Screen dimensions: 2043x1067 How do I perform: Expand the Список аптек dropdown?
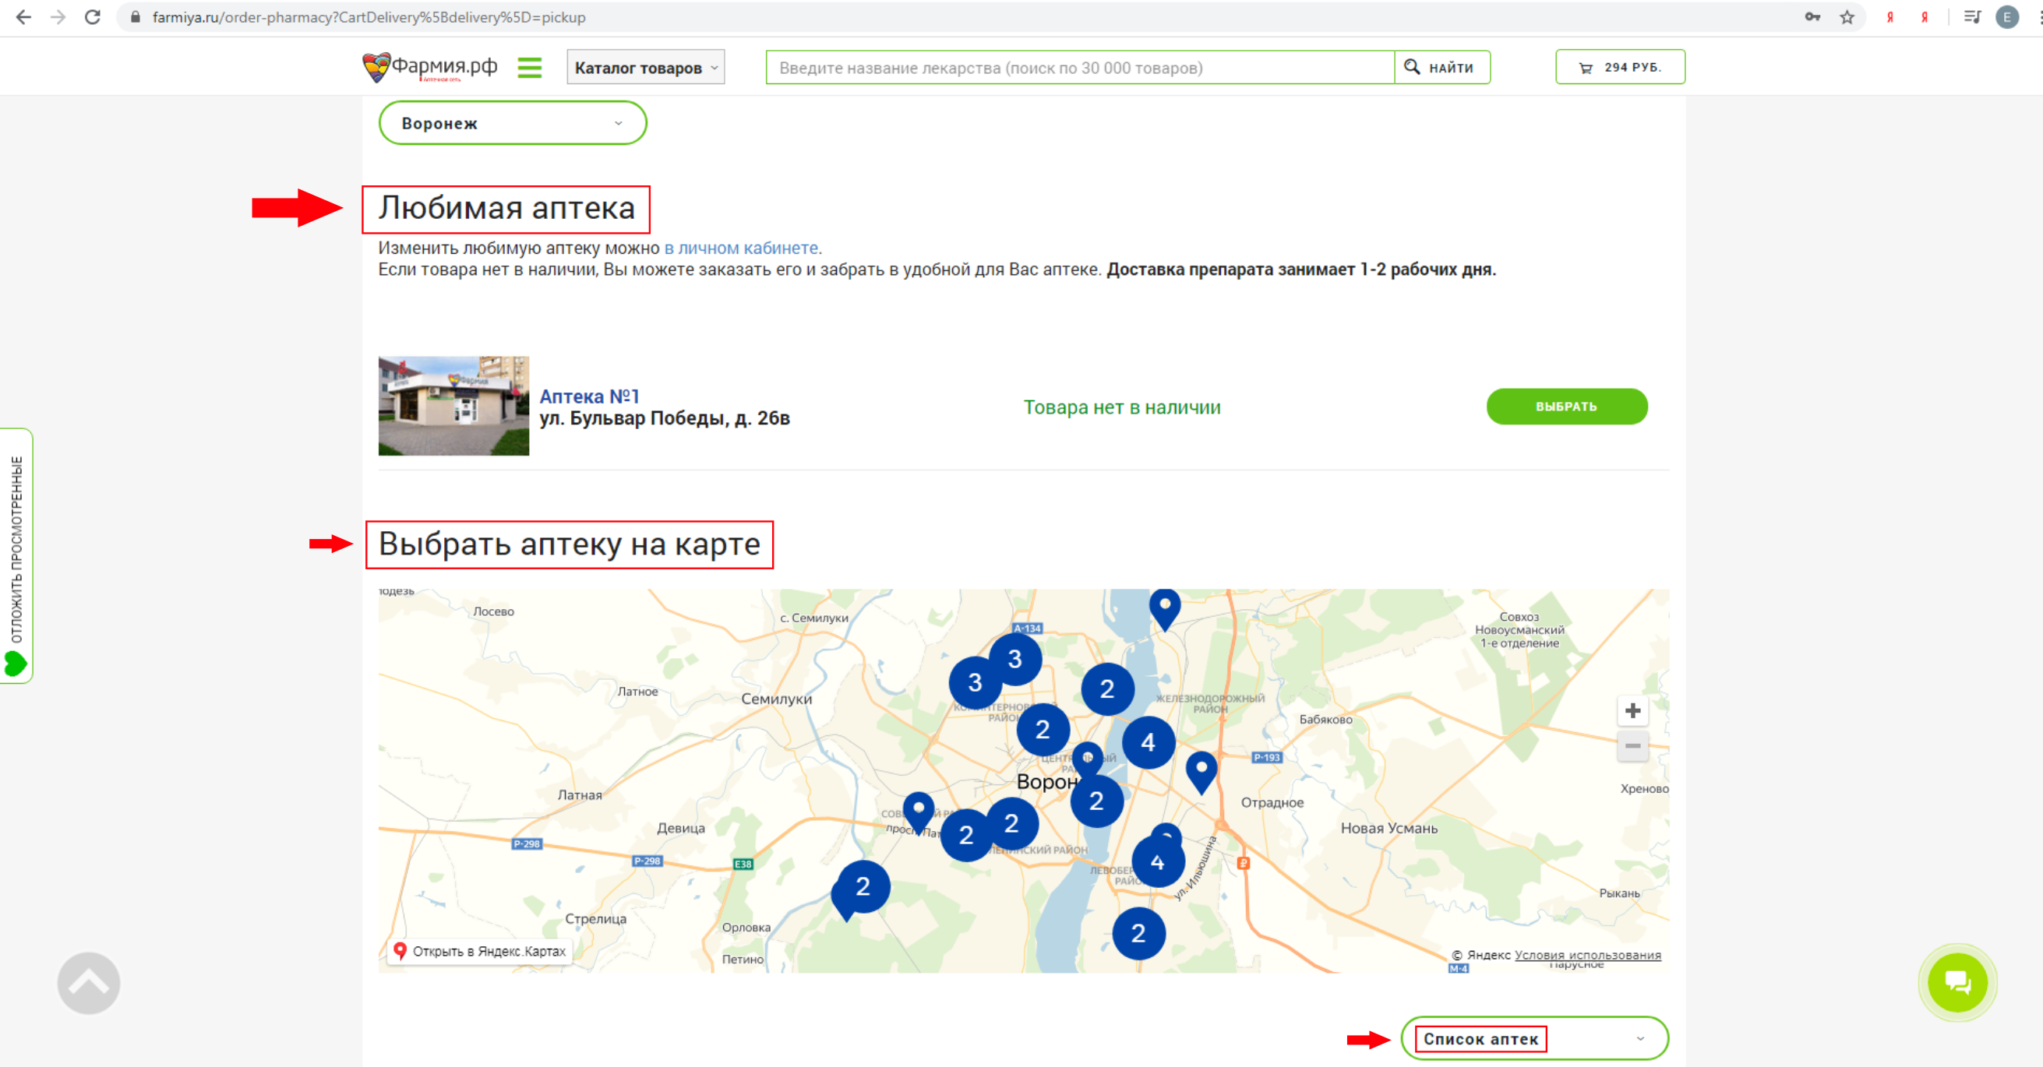click(1533, 1038)
